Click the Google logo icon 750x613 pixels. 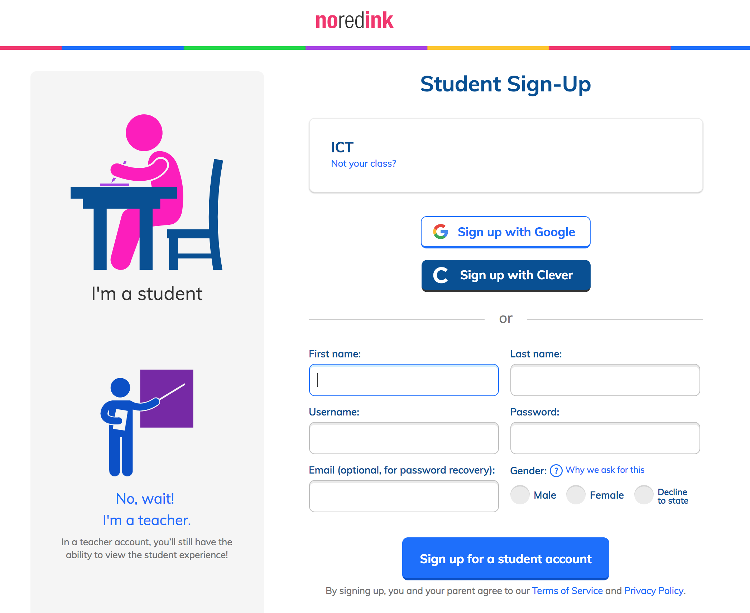click(x=441, y=232)
